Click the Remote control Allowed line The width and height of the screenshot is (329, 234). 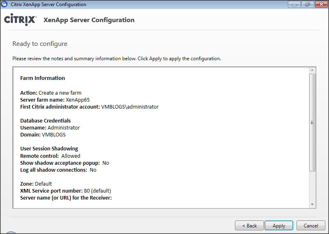pyautogui.click(x=50, y=156)
